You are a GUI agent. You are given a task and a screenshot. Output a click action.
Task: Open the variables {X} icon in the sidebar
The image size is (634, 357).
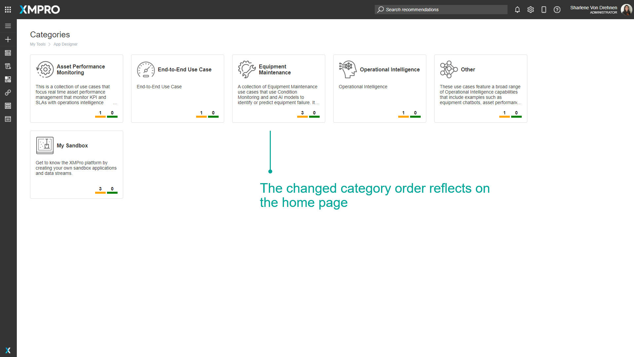tap(8, 119)
